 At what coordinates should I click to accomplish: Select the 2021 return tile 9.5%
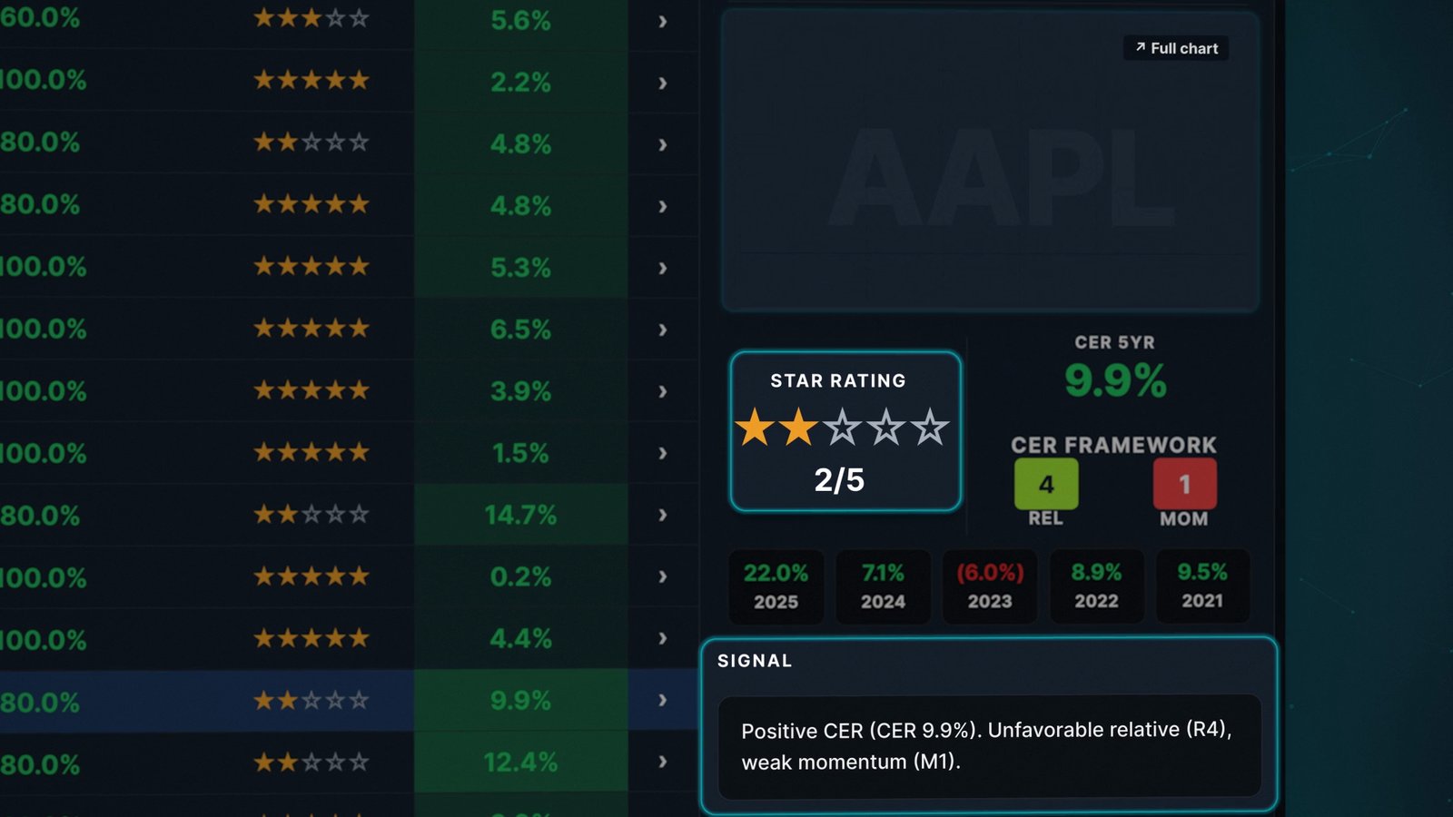pos(1202,586)
